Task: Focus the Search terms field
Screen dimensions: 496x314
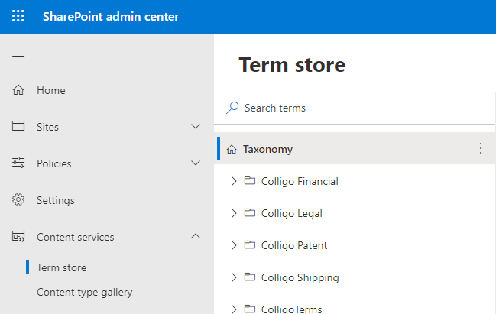Action: 355,108
